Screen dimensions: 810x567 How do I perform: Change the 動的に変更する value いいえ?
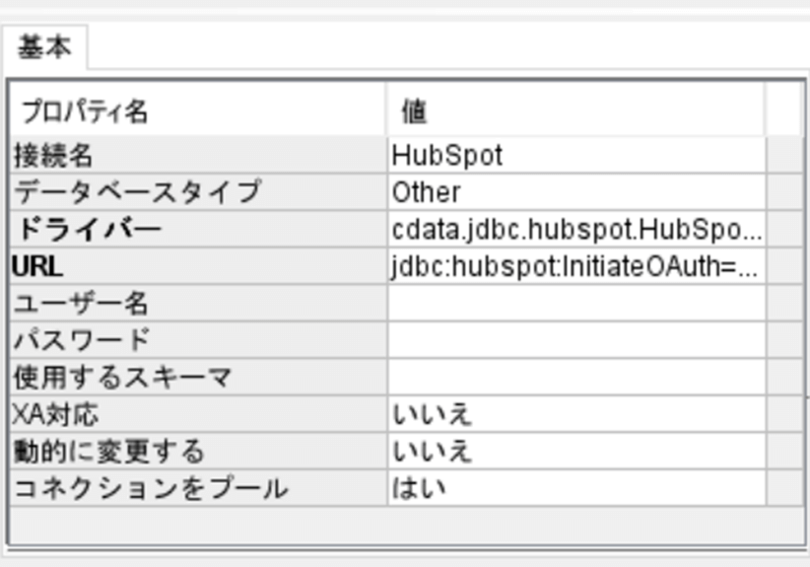point(575,451)
